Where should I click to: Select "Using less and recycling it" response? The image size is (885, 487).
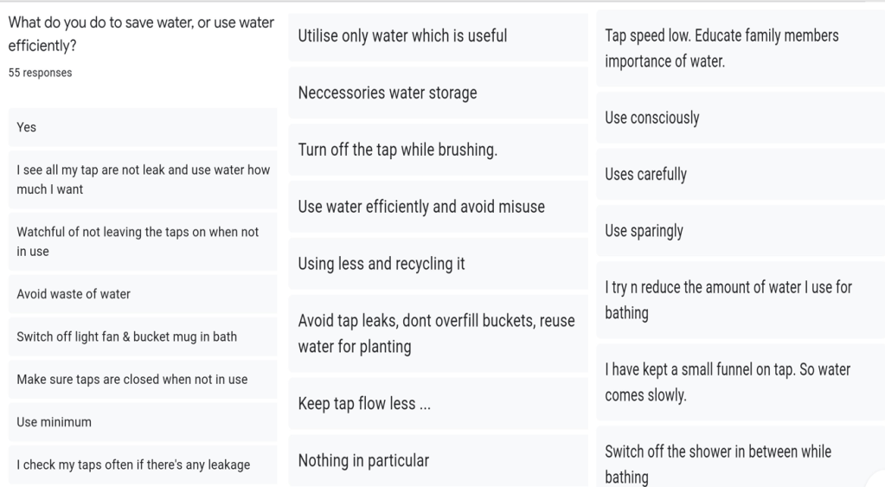pos(438,264)
